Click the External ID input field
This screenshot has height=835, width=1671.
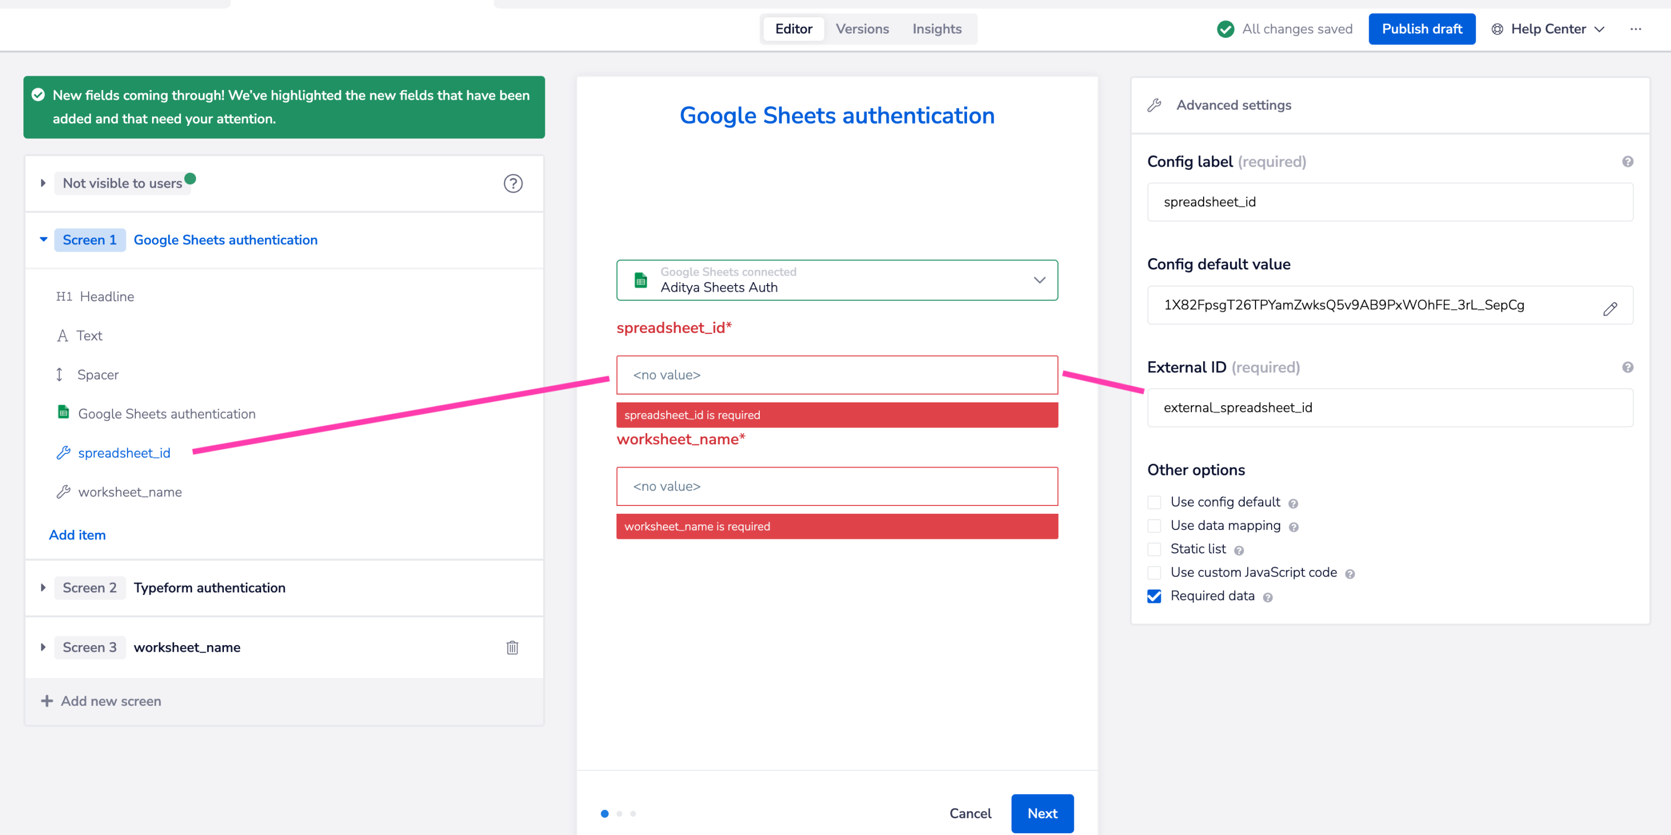[x=1390, y=407]
